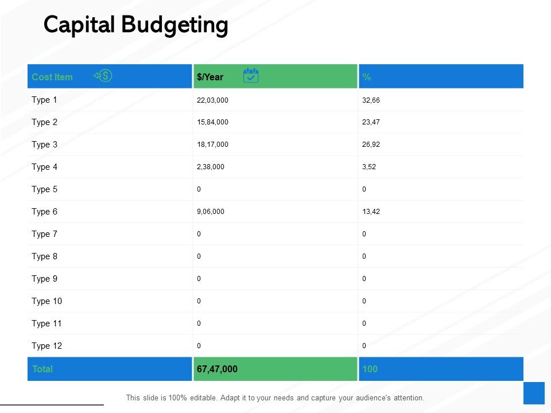Select the Type 1 row label
Viewport: 551px width, 413px height.
[x=44, y=100]
